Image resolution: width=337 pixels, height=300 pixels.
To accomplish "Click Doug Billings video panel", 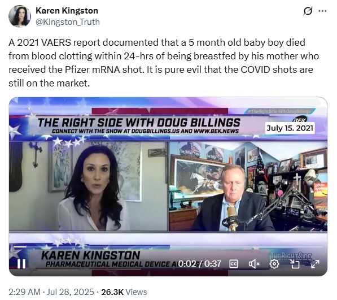I will (248, 186).
